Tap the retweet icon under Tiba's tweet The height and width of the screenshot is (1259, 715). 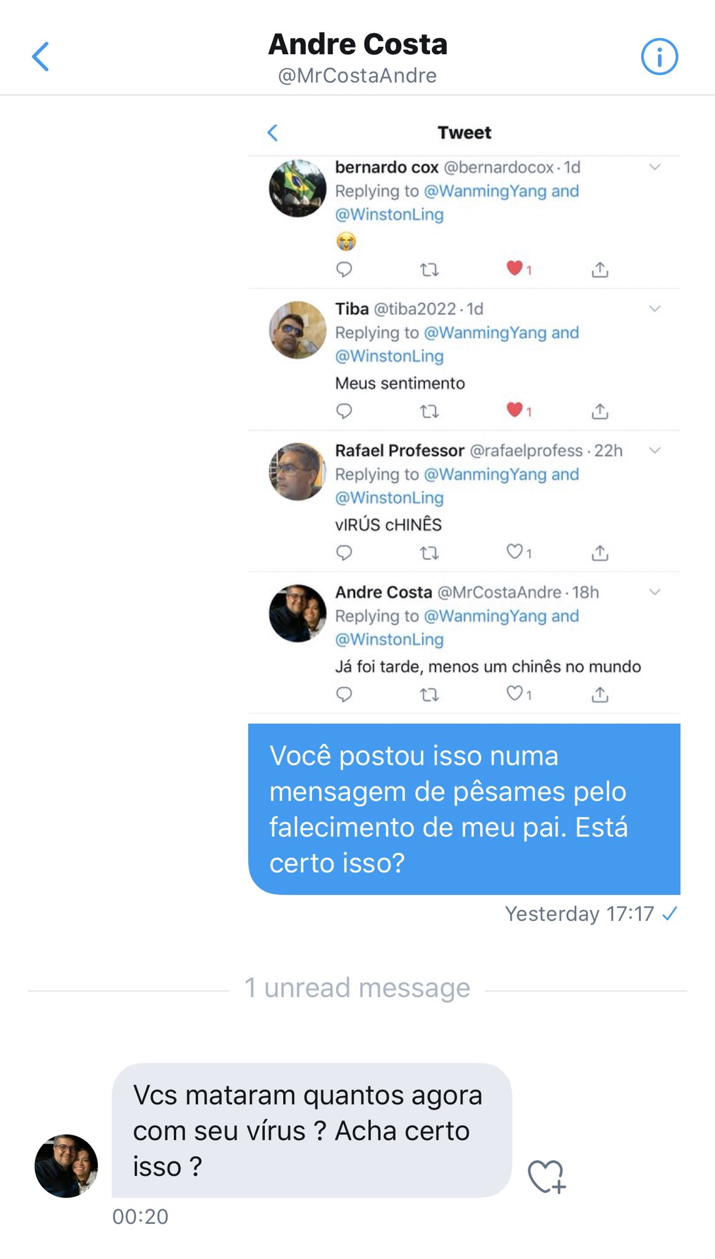[x=429, y=411]
